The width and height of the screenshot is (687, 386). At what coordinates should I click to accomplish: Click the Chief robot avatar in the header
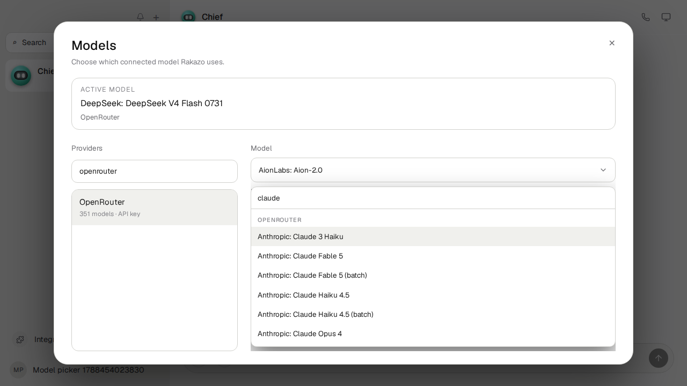coord(188,17)
